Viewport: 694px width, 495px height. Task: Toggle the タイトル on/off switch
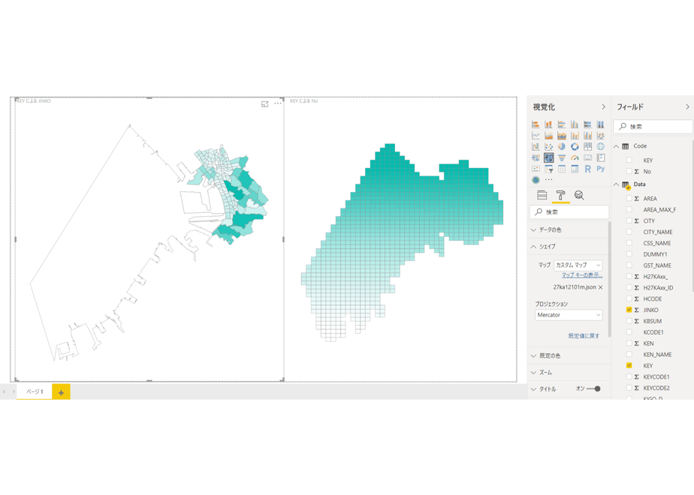(594, 389)
